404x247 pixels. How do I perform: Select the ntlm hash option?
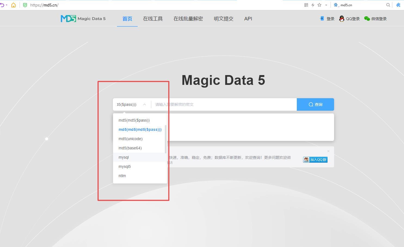[x=122, y=175]
